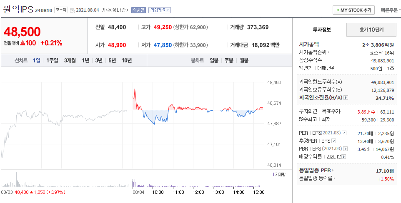
Task: Click the 목표주가 value 63,111
Action: pyautogui.click(x=387, y=111)
